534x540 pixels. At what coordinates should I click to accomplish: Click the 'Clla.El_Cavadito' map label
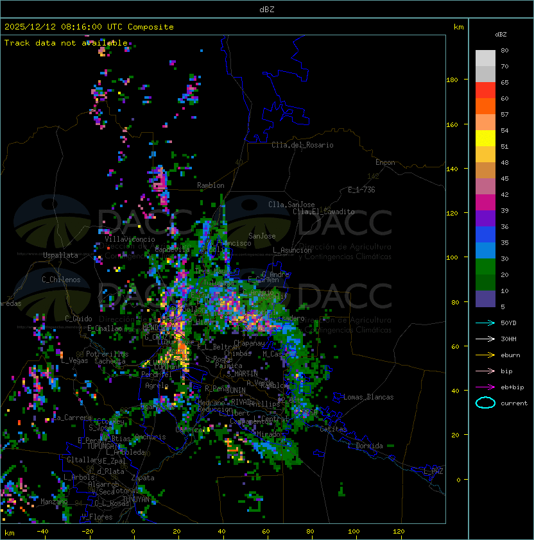pyautogui.click(x=323, y=212)
